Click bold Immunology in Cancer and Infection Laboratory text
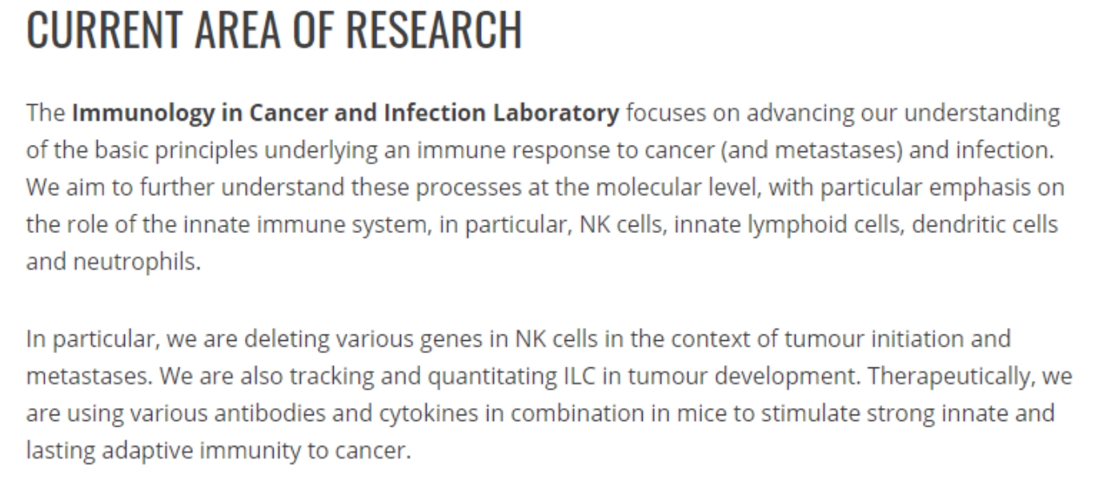Viewport: 1103px width, 493px height. pos(346,114)
